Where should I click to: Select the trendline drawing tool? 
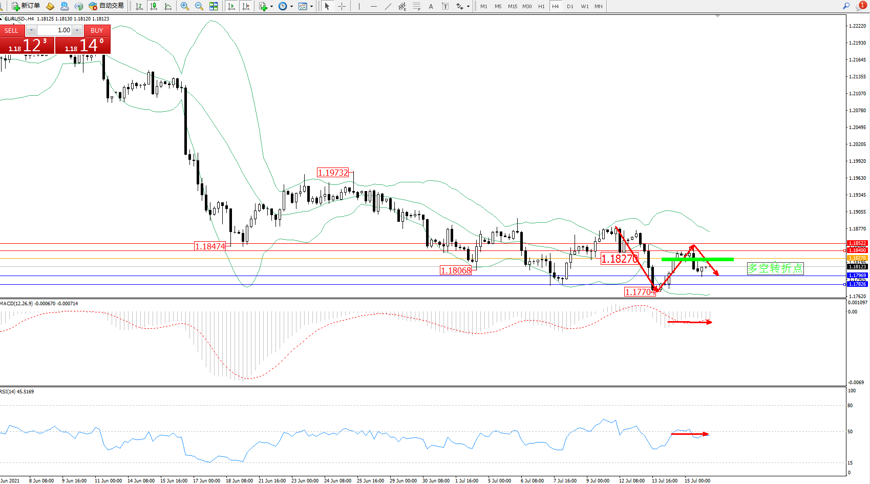pyautogui.click(x=388, y=6)
